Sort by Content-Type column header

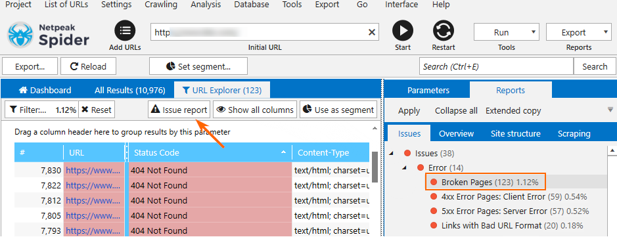(x=331, y=153)
